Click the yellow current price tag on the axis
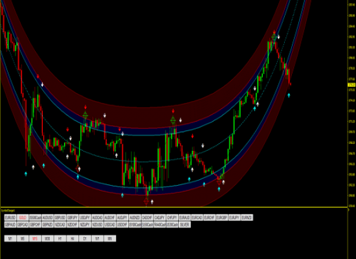 (351, 85)
